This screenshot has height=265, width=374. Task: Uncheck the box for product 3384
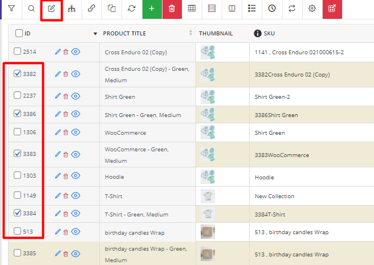17,212
